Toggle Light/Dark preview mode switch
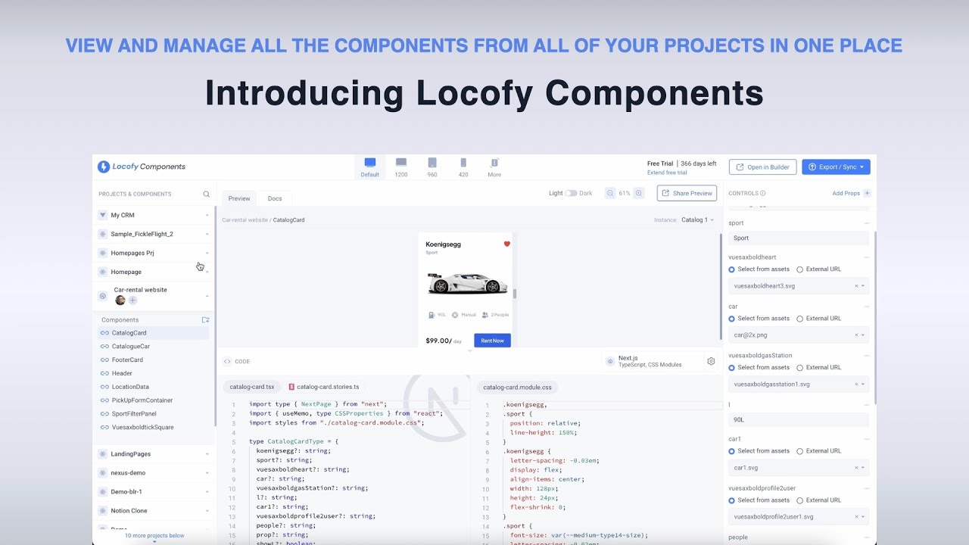Screen dimensions: 969x545 tap(571, 193)
